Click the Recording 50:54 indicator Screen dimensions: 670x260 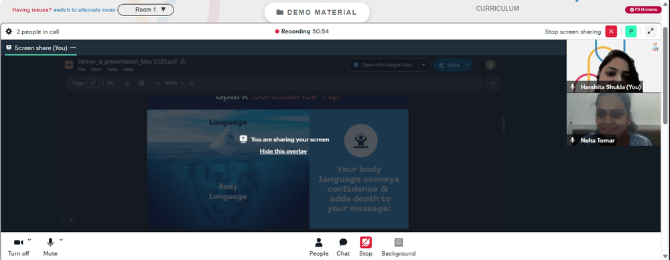302,31
